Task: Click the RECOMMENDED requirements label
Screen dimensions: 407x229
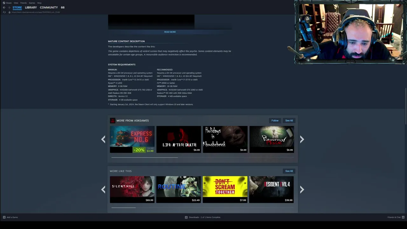Action: [165, 70]
